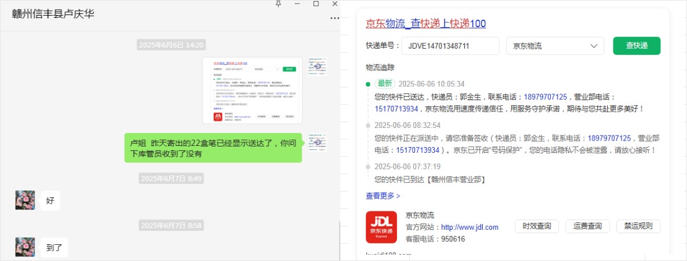
Task: Click own avatar next to the green message
Action: (x=317, y=142)
